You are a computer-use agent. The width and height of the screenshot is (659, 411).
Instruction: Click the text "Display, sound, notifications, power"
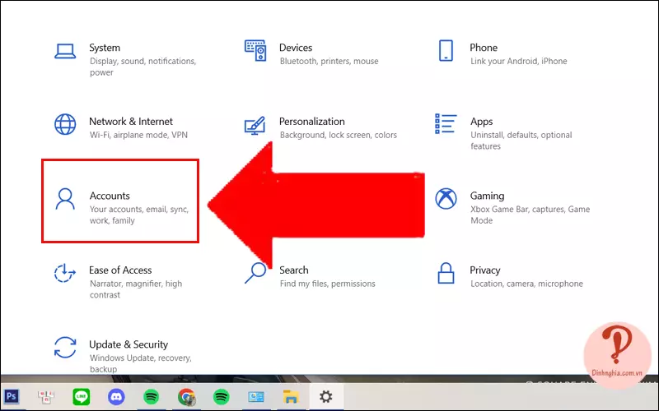(143, 67)
